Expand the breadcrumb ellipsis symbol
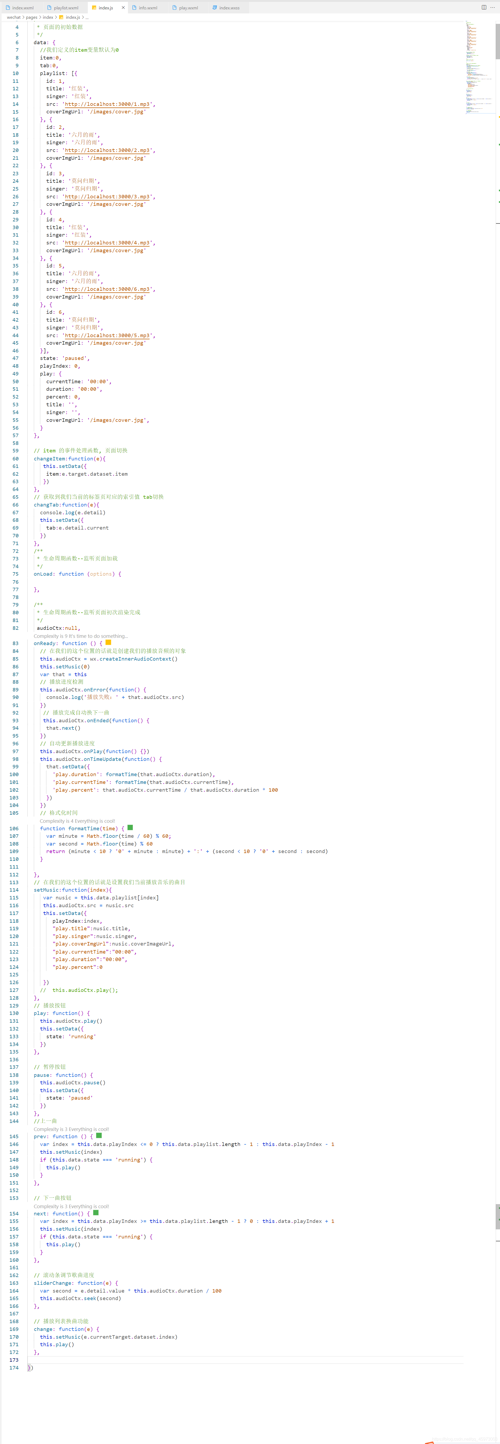 tap(87, 17)
